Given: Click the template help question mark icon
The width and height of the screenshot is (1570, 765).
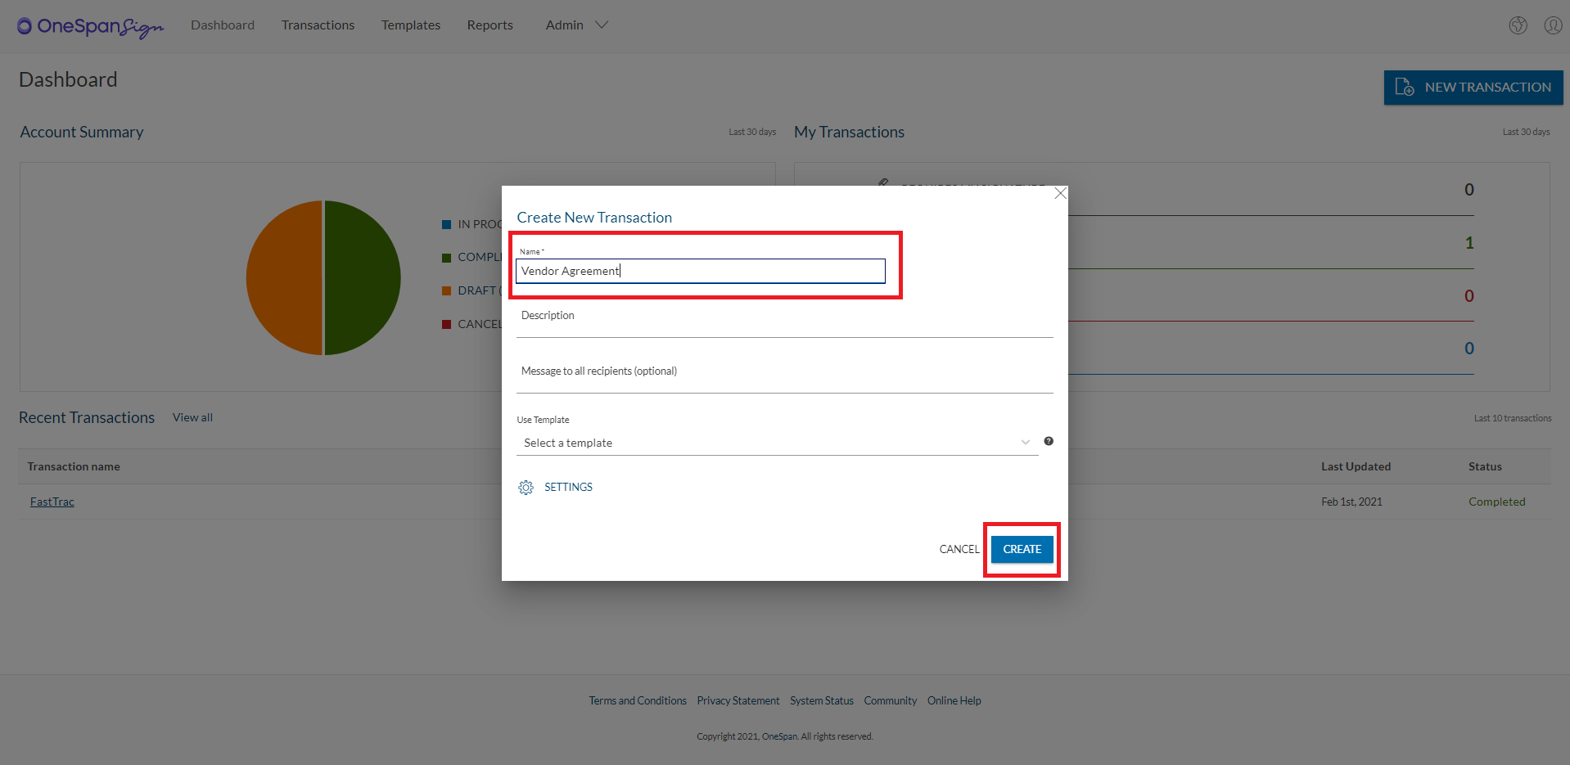Looking at the screenshot, I should [1049, 441].
